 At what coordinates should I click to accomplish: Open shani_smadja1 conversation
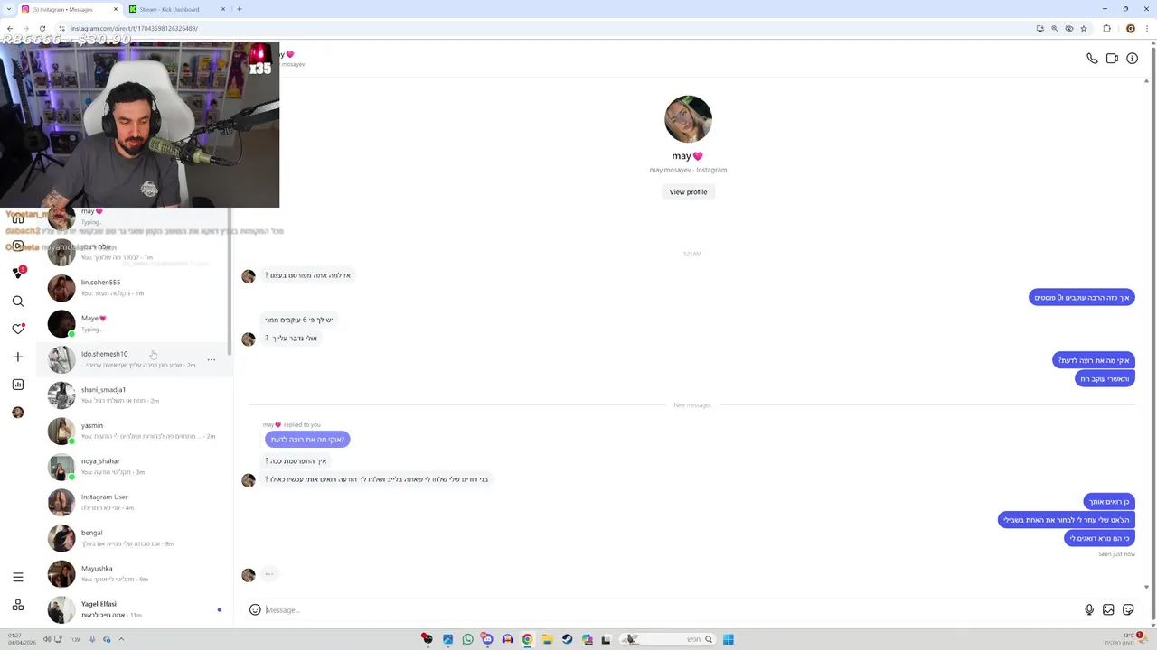(x=134, y=395)
